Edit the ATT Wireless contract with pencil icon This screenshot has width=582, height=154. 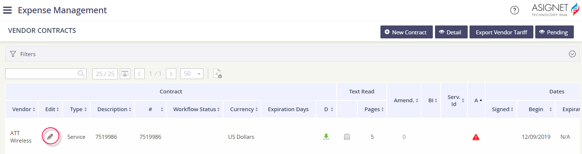click(x=50, y=137)
